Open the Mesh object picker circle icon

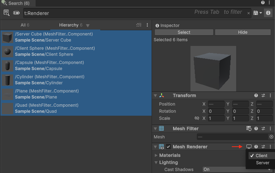271,137
